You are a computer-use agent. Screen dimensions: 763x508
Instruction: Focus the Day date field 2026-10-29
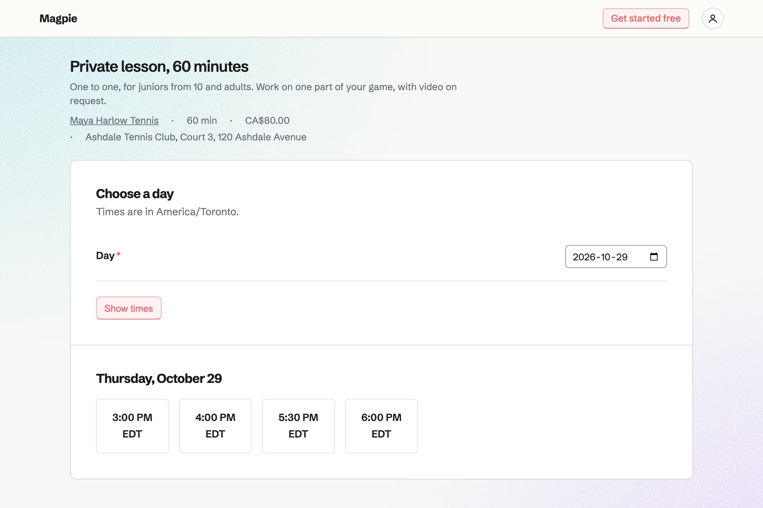point(616,257)
